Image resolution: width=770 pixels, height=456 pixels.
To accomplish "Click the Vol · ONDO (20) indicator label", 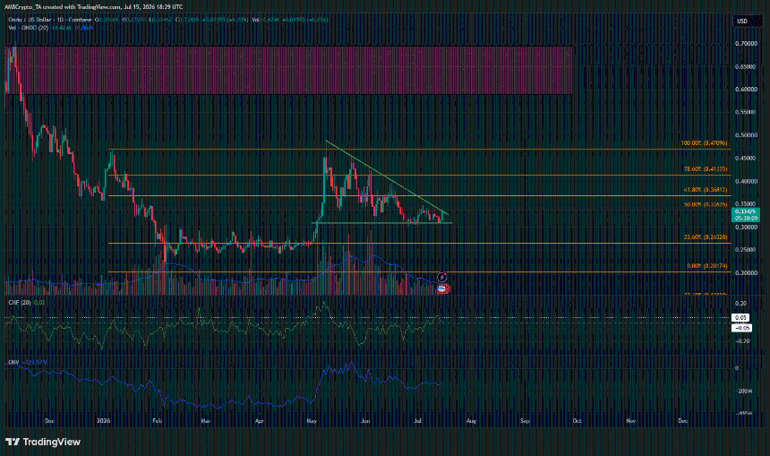I will pyautogui.click(x=29, y=28).
